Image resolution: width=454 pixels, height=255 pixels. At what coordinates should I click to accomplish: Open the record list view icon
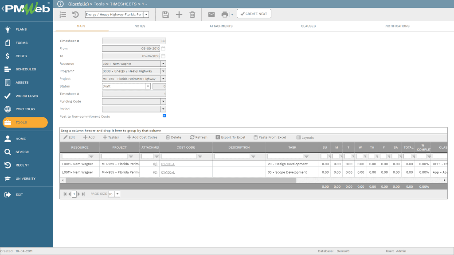pos(63,15)
